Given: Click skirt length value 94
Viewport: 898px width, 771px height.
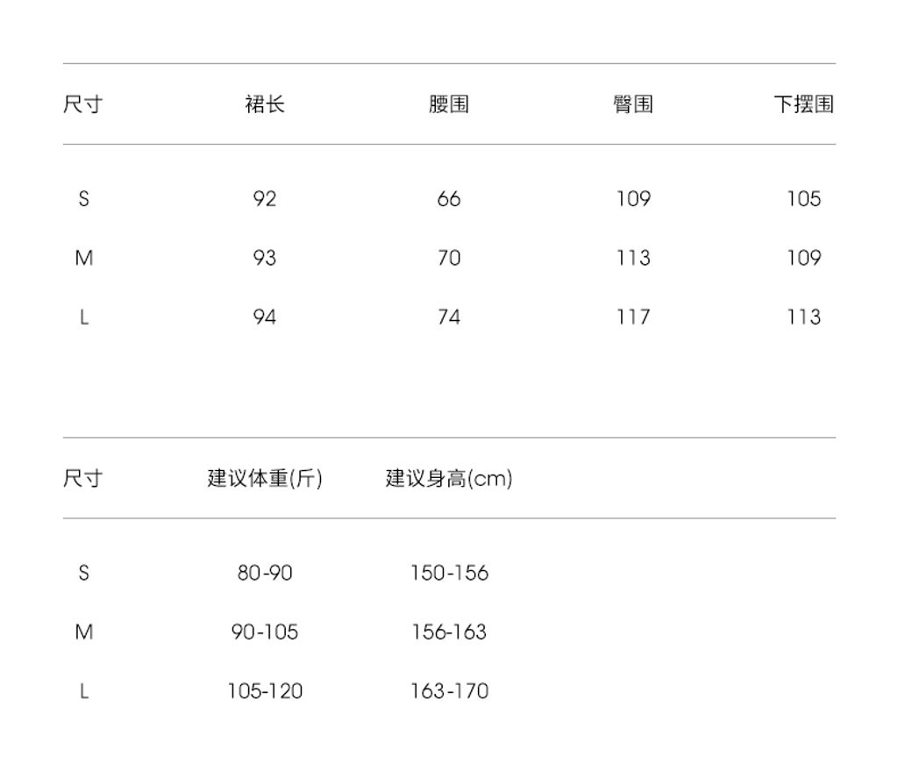Looking at the screenshot, I should [265, 317].
